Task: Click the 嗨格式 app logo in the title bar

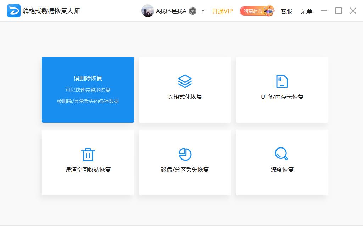Action: pyautogui.click(x=13, y=10)
